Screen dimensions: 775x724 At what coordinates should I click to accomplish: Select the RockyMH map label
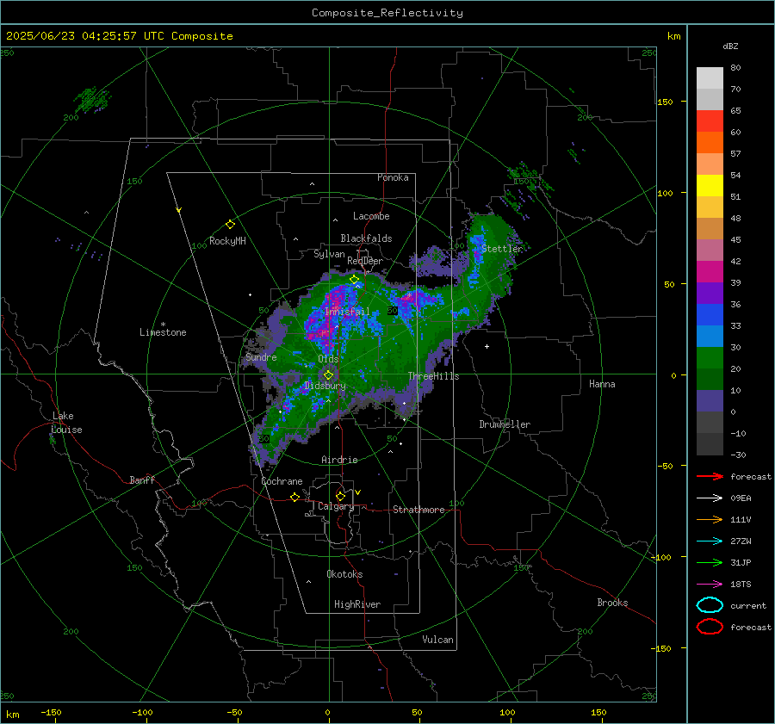[x=227, y=241]
